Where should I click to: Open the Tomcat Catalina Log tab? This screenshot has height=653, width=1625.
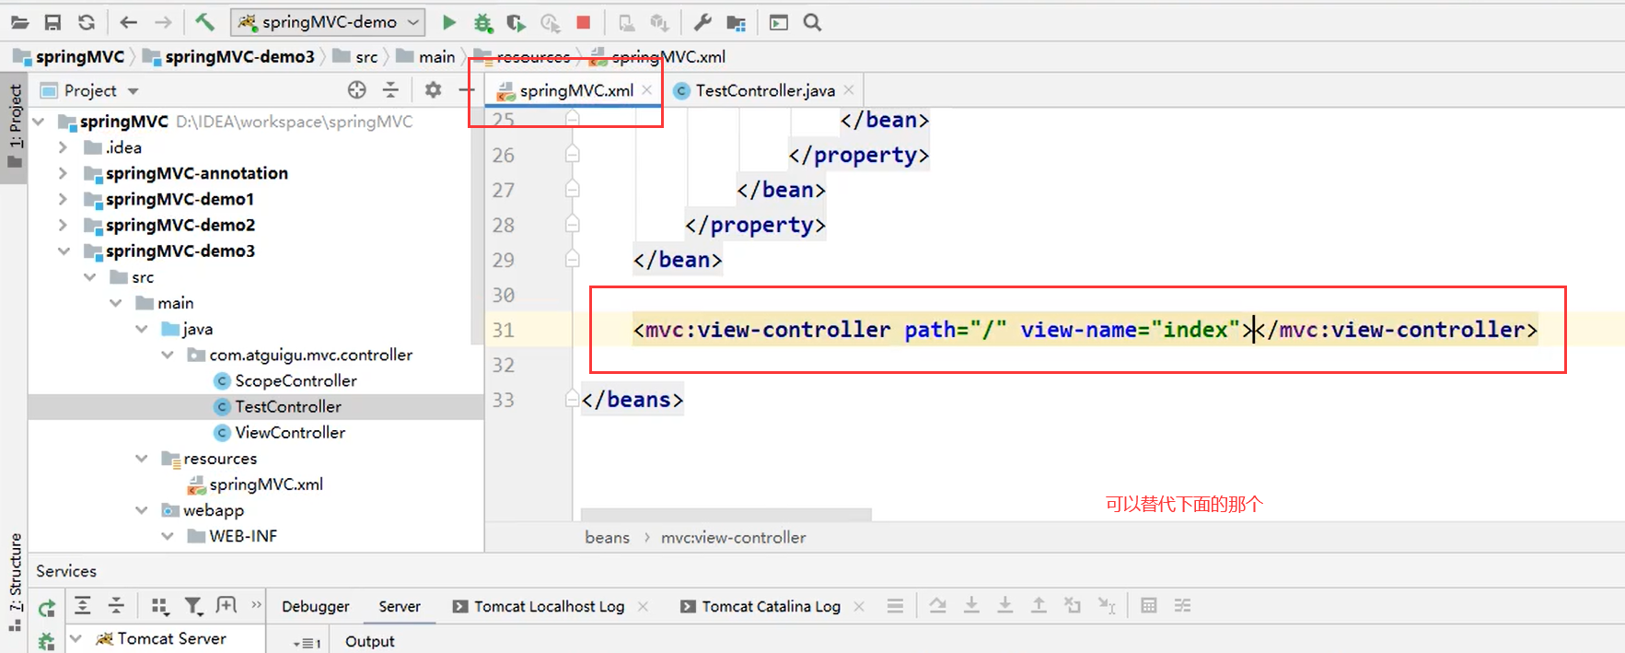pos(771,606)
